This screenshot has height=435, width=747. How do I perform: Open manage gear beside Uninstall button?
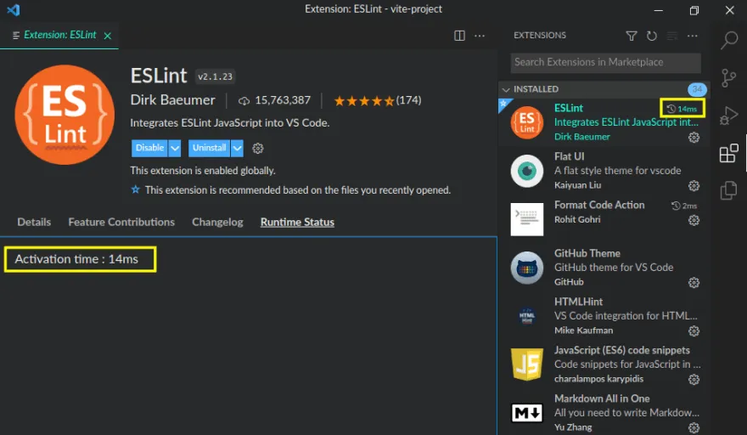click(258, 149)
